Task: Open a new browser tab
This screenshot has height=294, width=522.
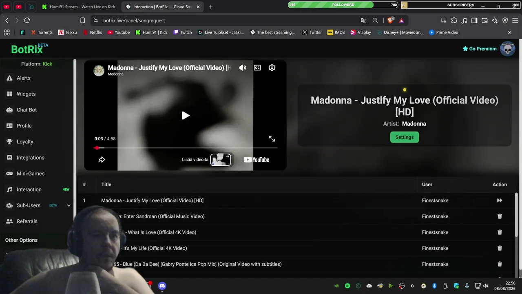Action: tap(211, 7)
